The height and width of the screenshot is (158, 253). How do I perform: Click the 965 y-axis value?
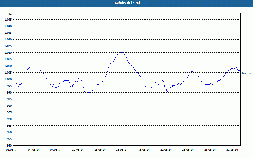pos(9,125)
